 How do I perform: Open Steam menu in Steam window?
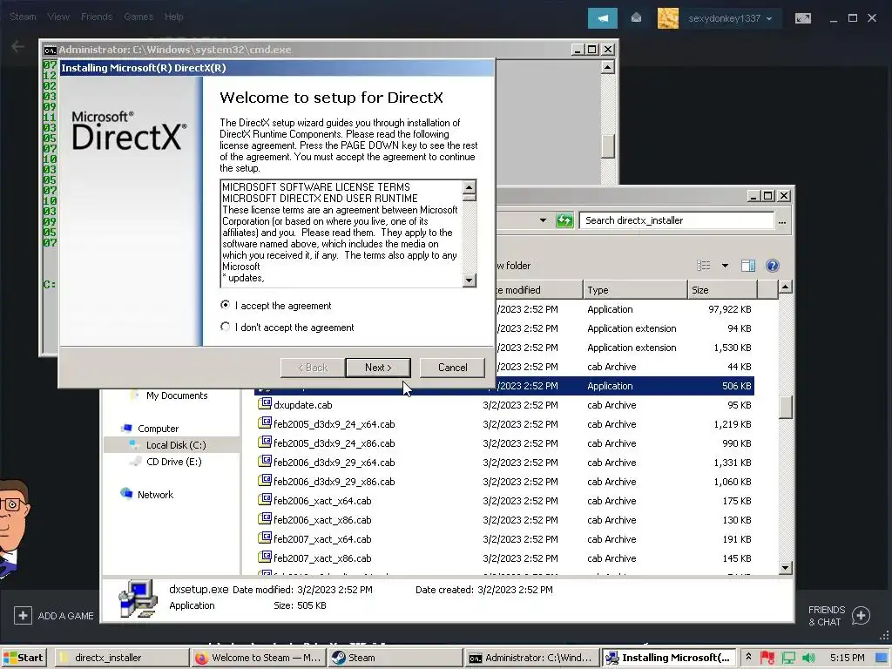23,17
